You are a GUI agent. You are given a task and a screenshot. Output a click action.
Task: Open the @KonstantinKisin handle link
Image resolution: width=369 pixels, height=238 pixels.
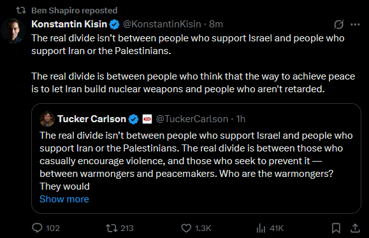click(162, 24)
